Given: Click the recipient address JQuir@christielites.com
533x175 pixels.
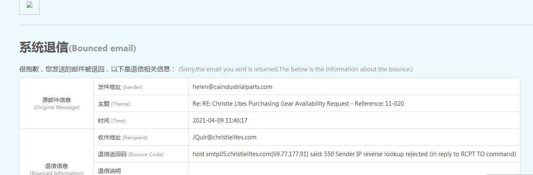Looking at the screenshot, I should (225, 137).
